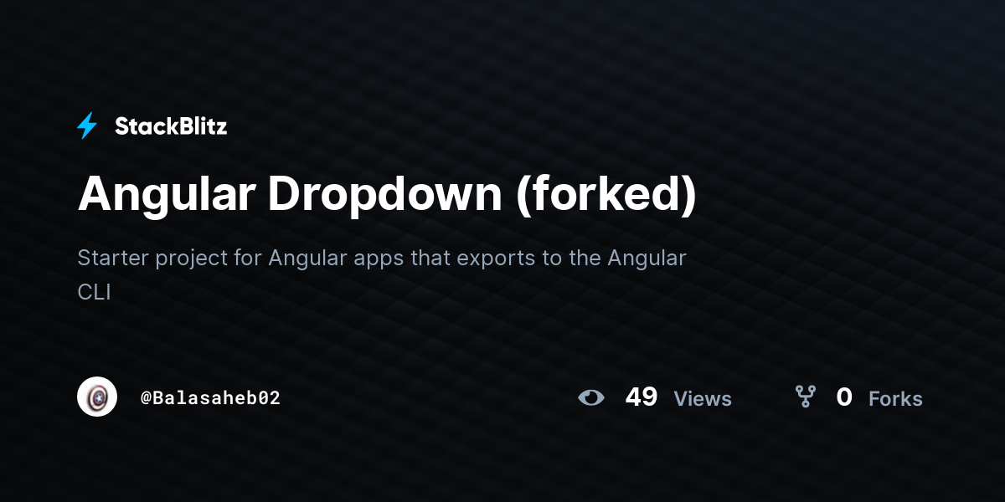The height and width of the screenshot is (502, 1005).
Task: Click the word 'Dropdown' in the title
Action: (x=384, y=195)
